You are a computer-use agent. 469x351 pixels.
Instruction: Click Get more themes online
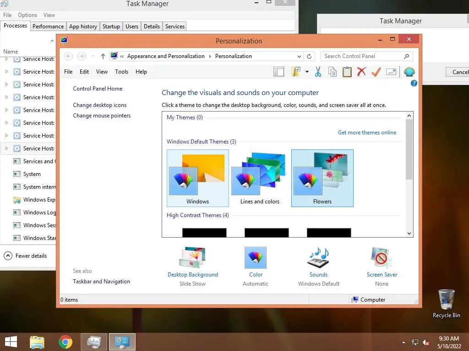pos(367,133)
